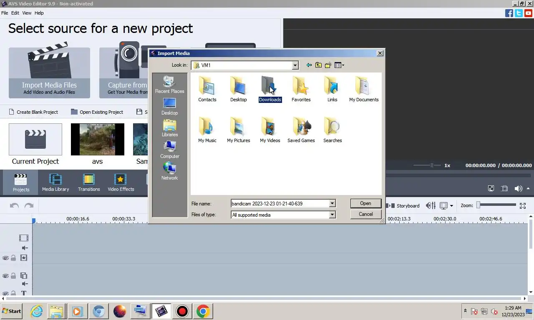Click the go-back arrow in Import Media

pyautogui.click(x=309, y=65)
